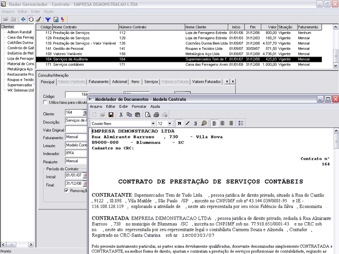
Task: Click the filter funnel icon in main toolbar
Action: 47,19
